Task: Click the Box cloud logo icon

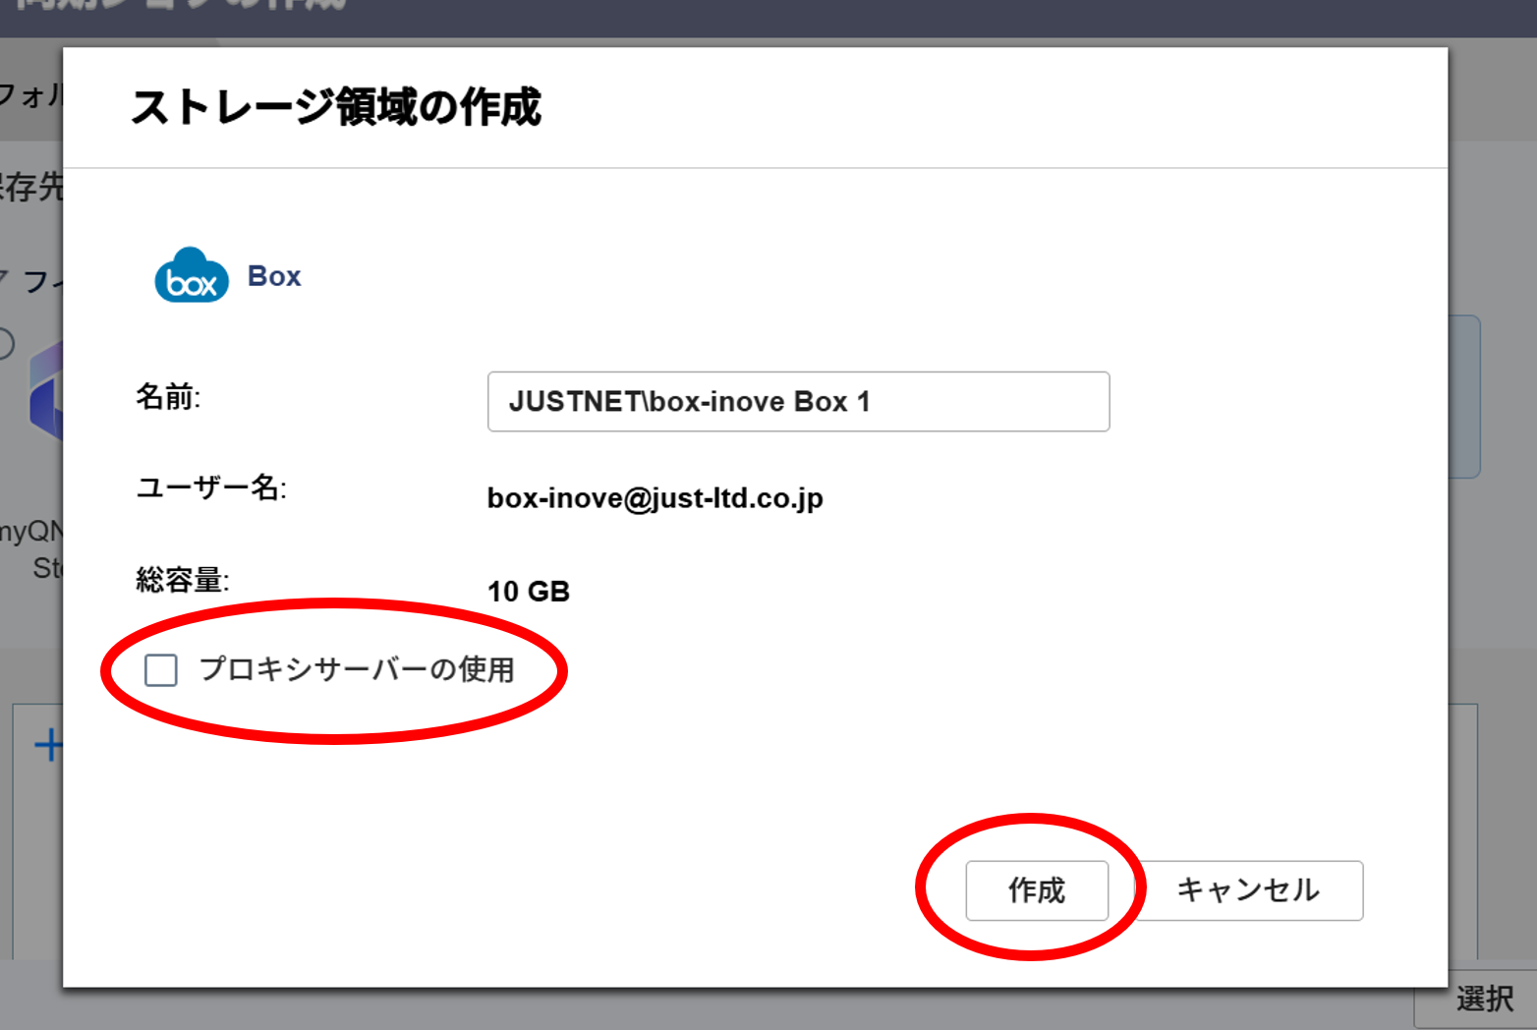Action: click(192, 275)
